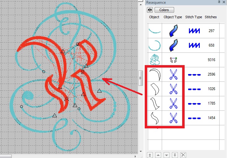Select the shape thumbnail with 1026 stitches
Viewport: 227px width, 158px height.
(155, 89)
